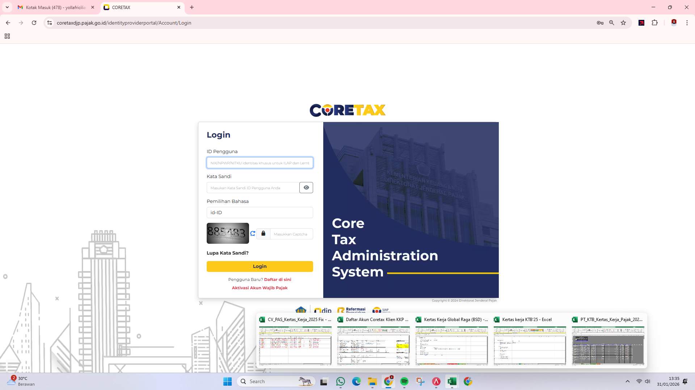
Task: Open Chrome's three-dot menu
Action: tap(687, 23)
